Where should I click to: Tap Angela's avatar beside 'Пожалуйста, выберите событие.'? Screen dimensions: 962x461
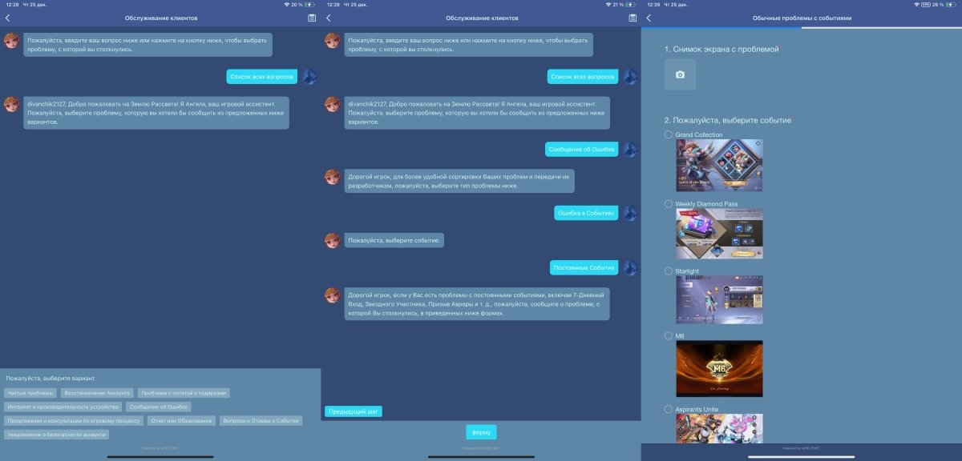click(332, 239)
